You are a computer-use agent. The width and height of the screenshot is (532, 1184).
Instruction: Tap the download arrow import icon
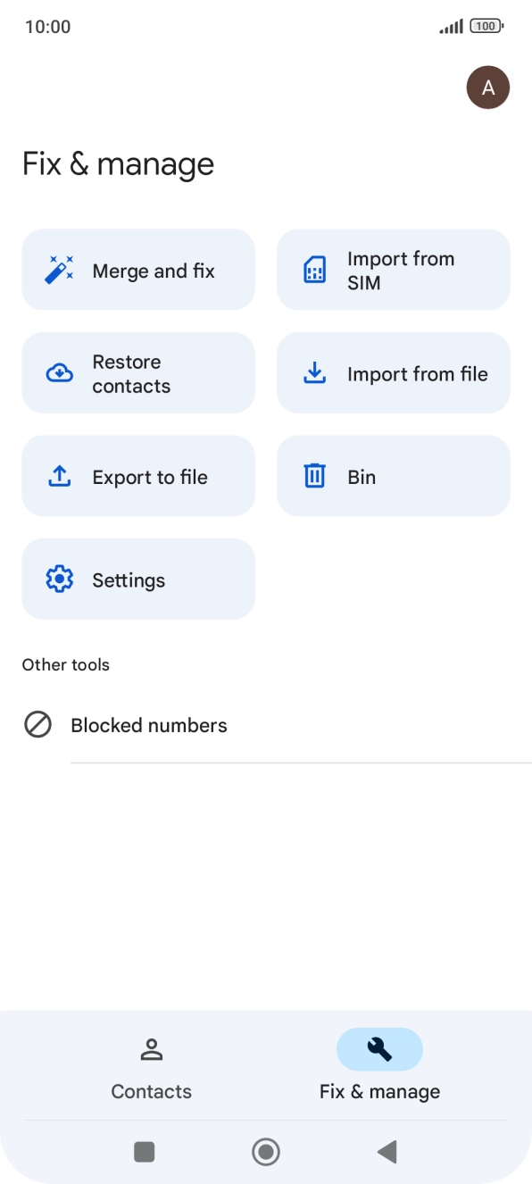pyautogui.click(x=314, y=373)
